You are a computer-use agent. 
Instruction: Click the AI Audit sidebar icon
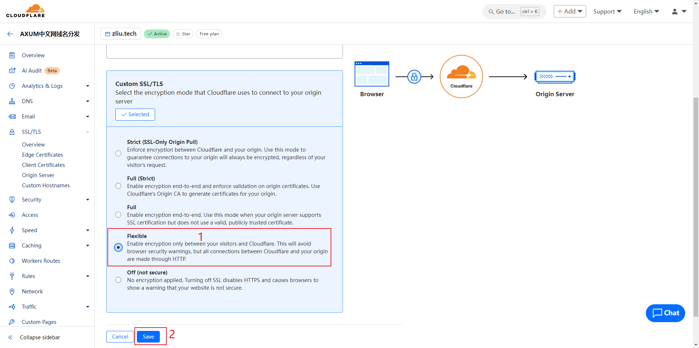pos(12,71)
